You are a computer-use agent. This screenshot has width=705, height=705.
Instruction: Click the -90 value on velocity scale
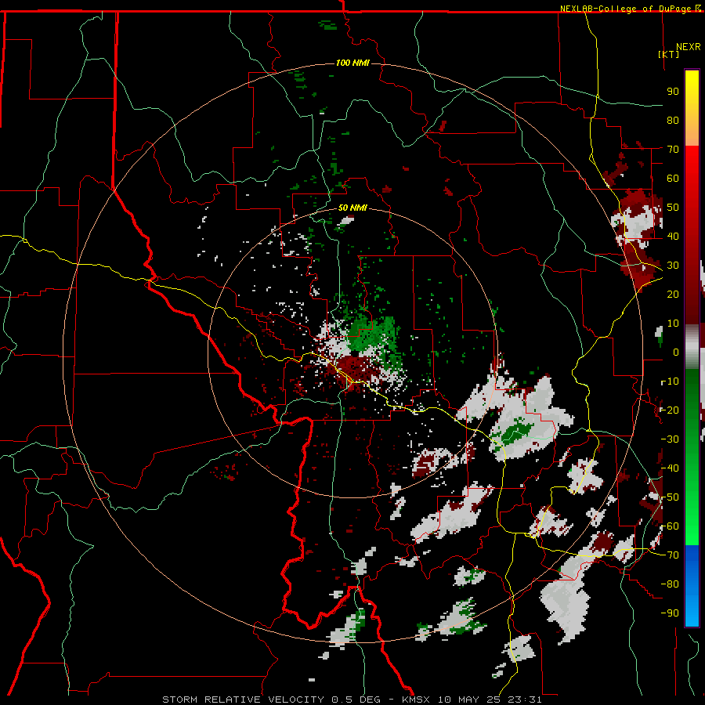click(670, 613)
